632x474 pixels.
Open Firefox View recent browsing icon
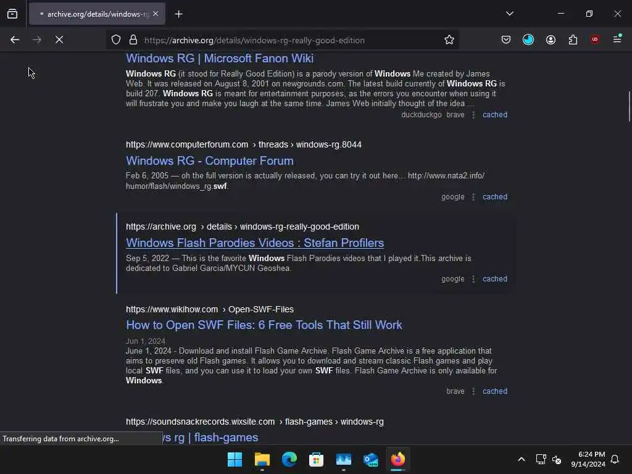(x=12, y=14)
